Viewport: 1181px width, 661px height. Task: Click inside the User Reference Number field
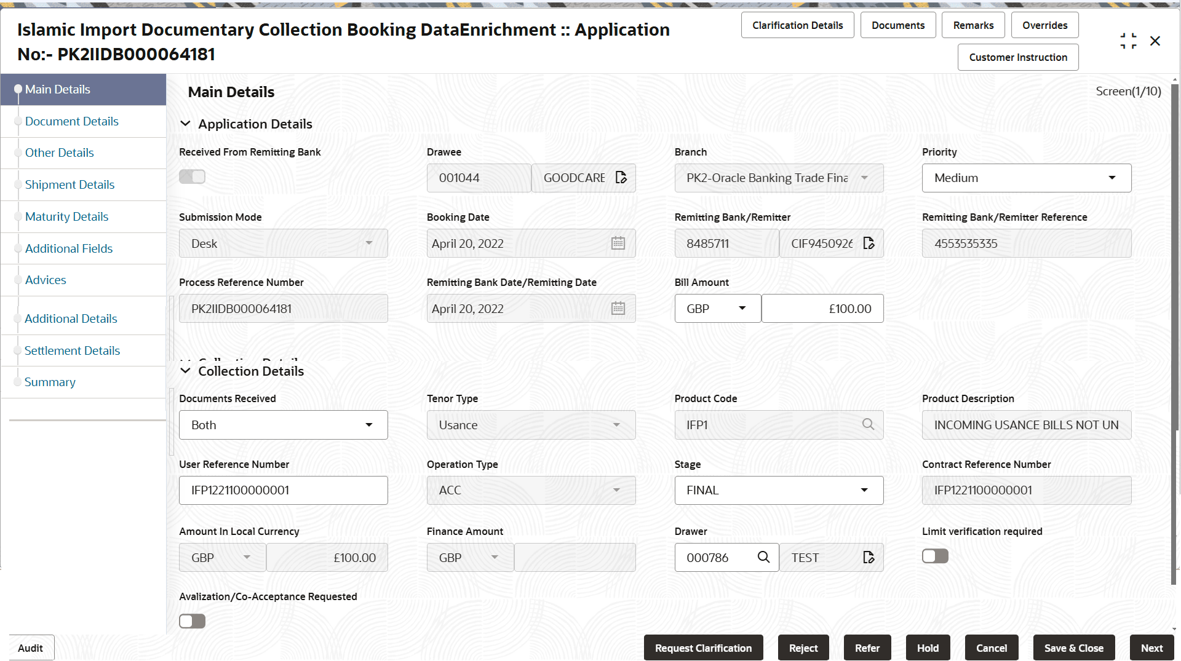tap(283, 490)
